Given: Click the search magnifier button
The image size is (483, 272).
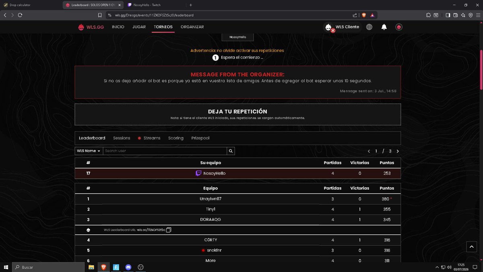Looking at the screenshot, I should point(231,151).
